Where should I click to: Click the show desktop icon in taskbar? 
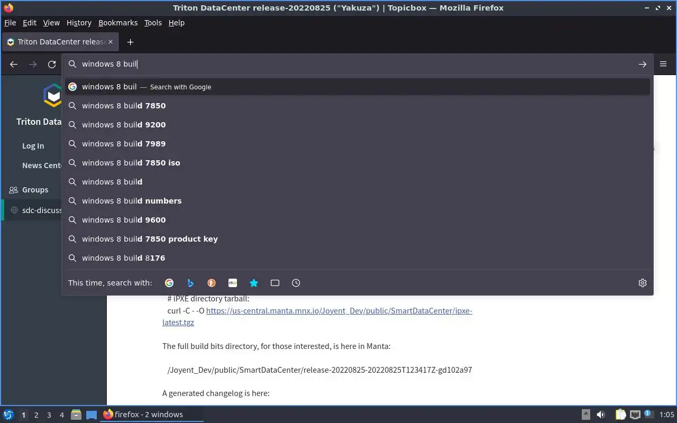point(92,415)
